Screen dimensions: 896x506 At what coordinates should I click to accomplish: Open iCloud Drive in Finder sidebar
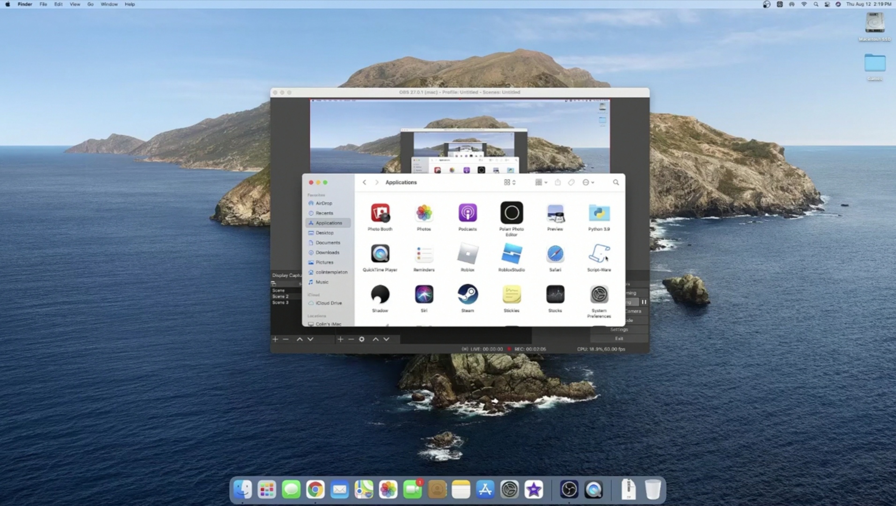(328, 303)
